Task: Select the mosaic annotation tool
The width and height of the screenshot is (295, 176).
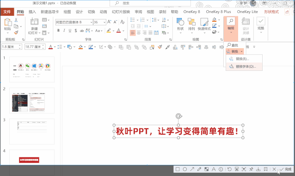Action: point(206,169)
